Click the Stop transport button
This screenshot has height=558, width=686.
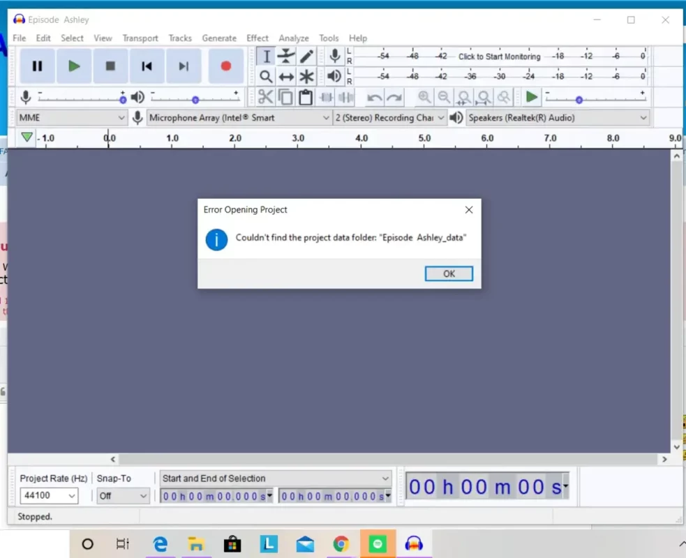[x=110, y=66]
